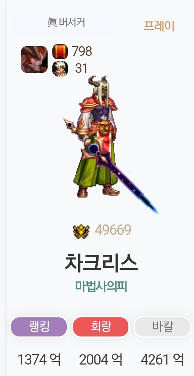
Task: Click the red banner buff icon
Action: [x=60, y=51]
